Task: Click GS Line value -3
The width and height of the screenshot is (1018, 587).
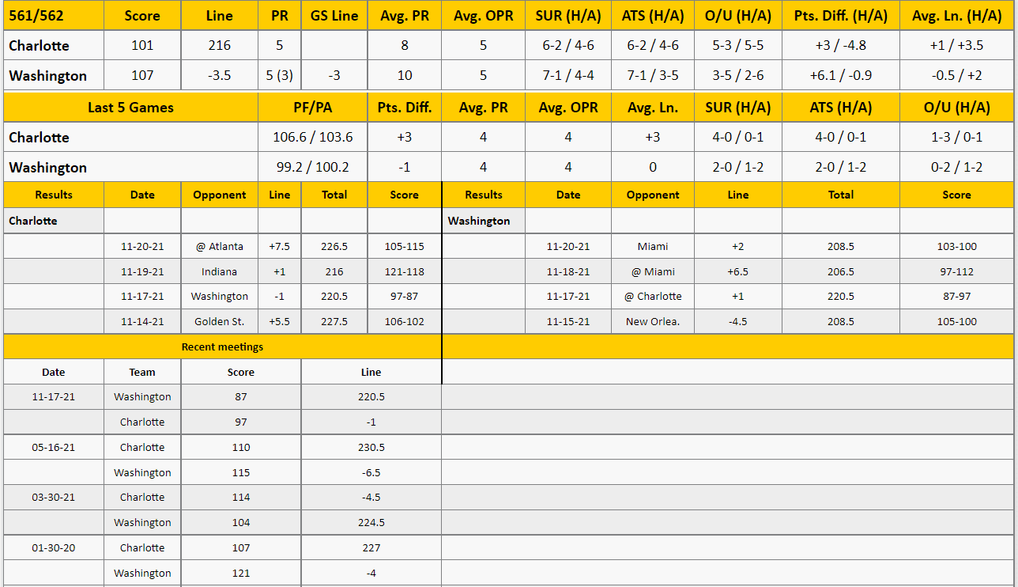Action: [334, 75]
